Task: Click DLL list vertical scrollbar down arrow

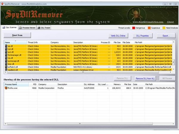Action: coord(174,69)
